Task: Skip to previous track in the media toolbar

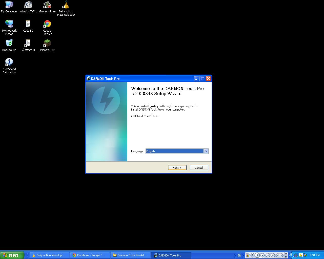Action: (x=268, y=255)
